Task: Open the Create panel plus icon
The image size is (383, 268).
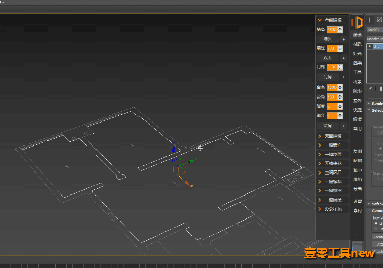Action: [x=370, y=20]
